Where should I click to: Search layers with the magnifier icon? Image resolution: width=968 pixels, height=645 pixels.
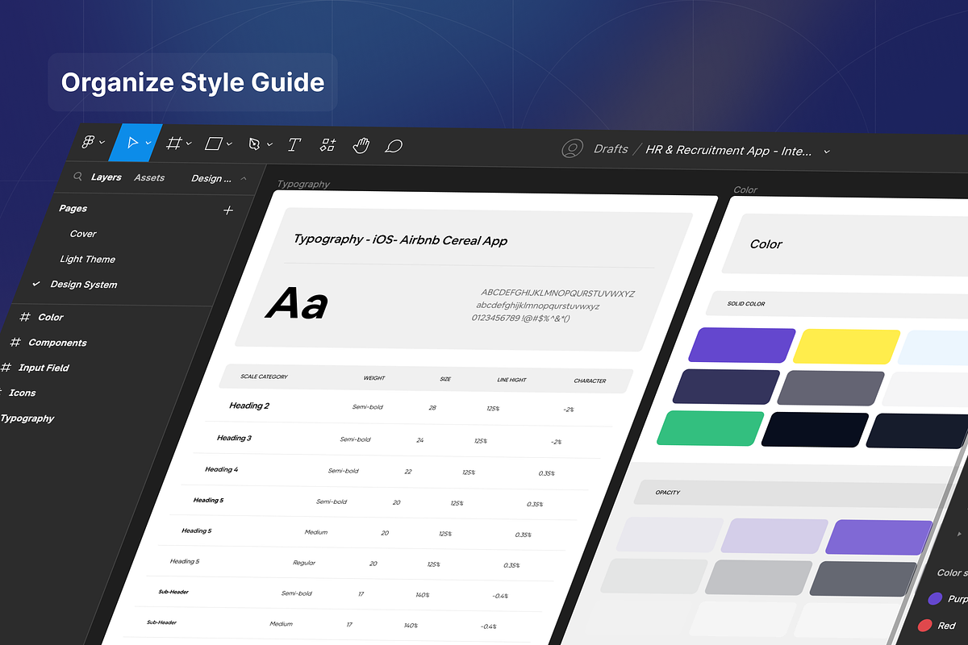point(78,177)
